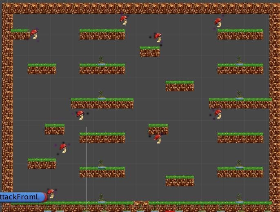This screenshot has height=212, width=280.
Task: Select the right wall dirt border
Action: pyautogui.click(x=275, y=107)
